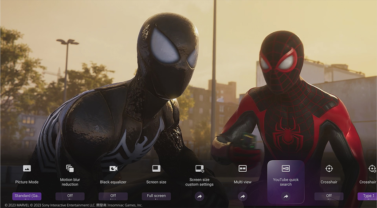The image size is (377, 208).
Task: Open the Standard (Ga.. picture mode selector
Action: (27, 196)
